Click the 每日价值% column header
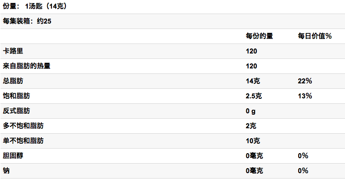The width and height of the screenshot is (345, 179). tap(315, 36)
